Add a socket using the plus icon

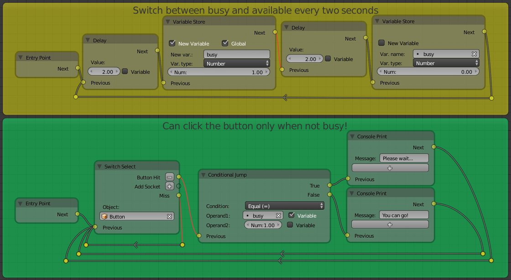point(169,186)
